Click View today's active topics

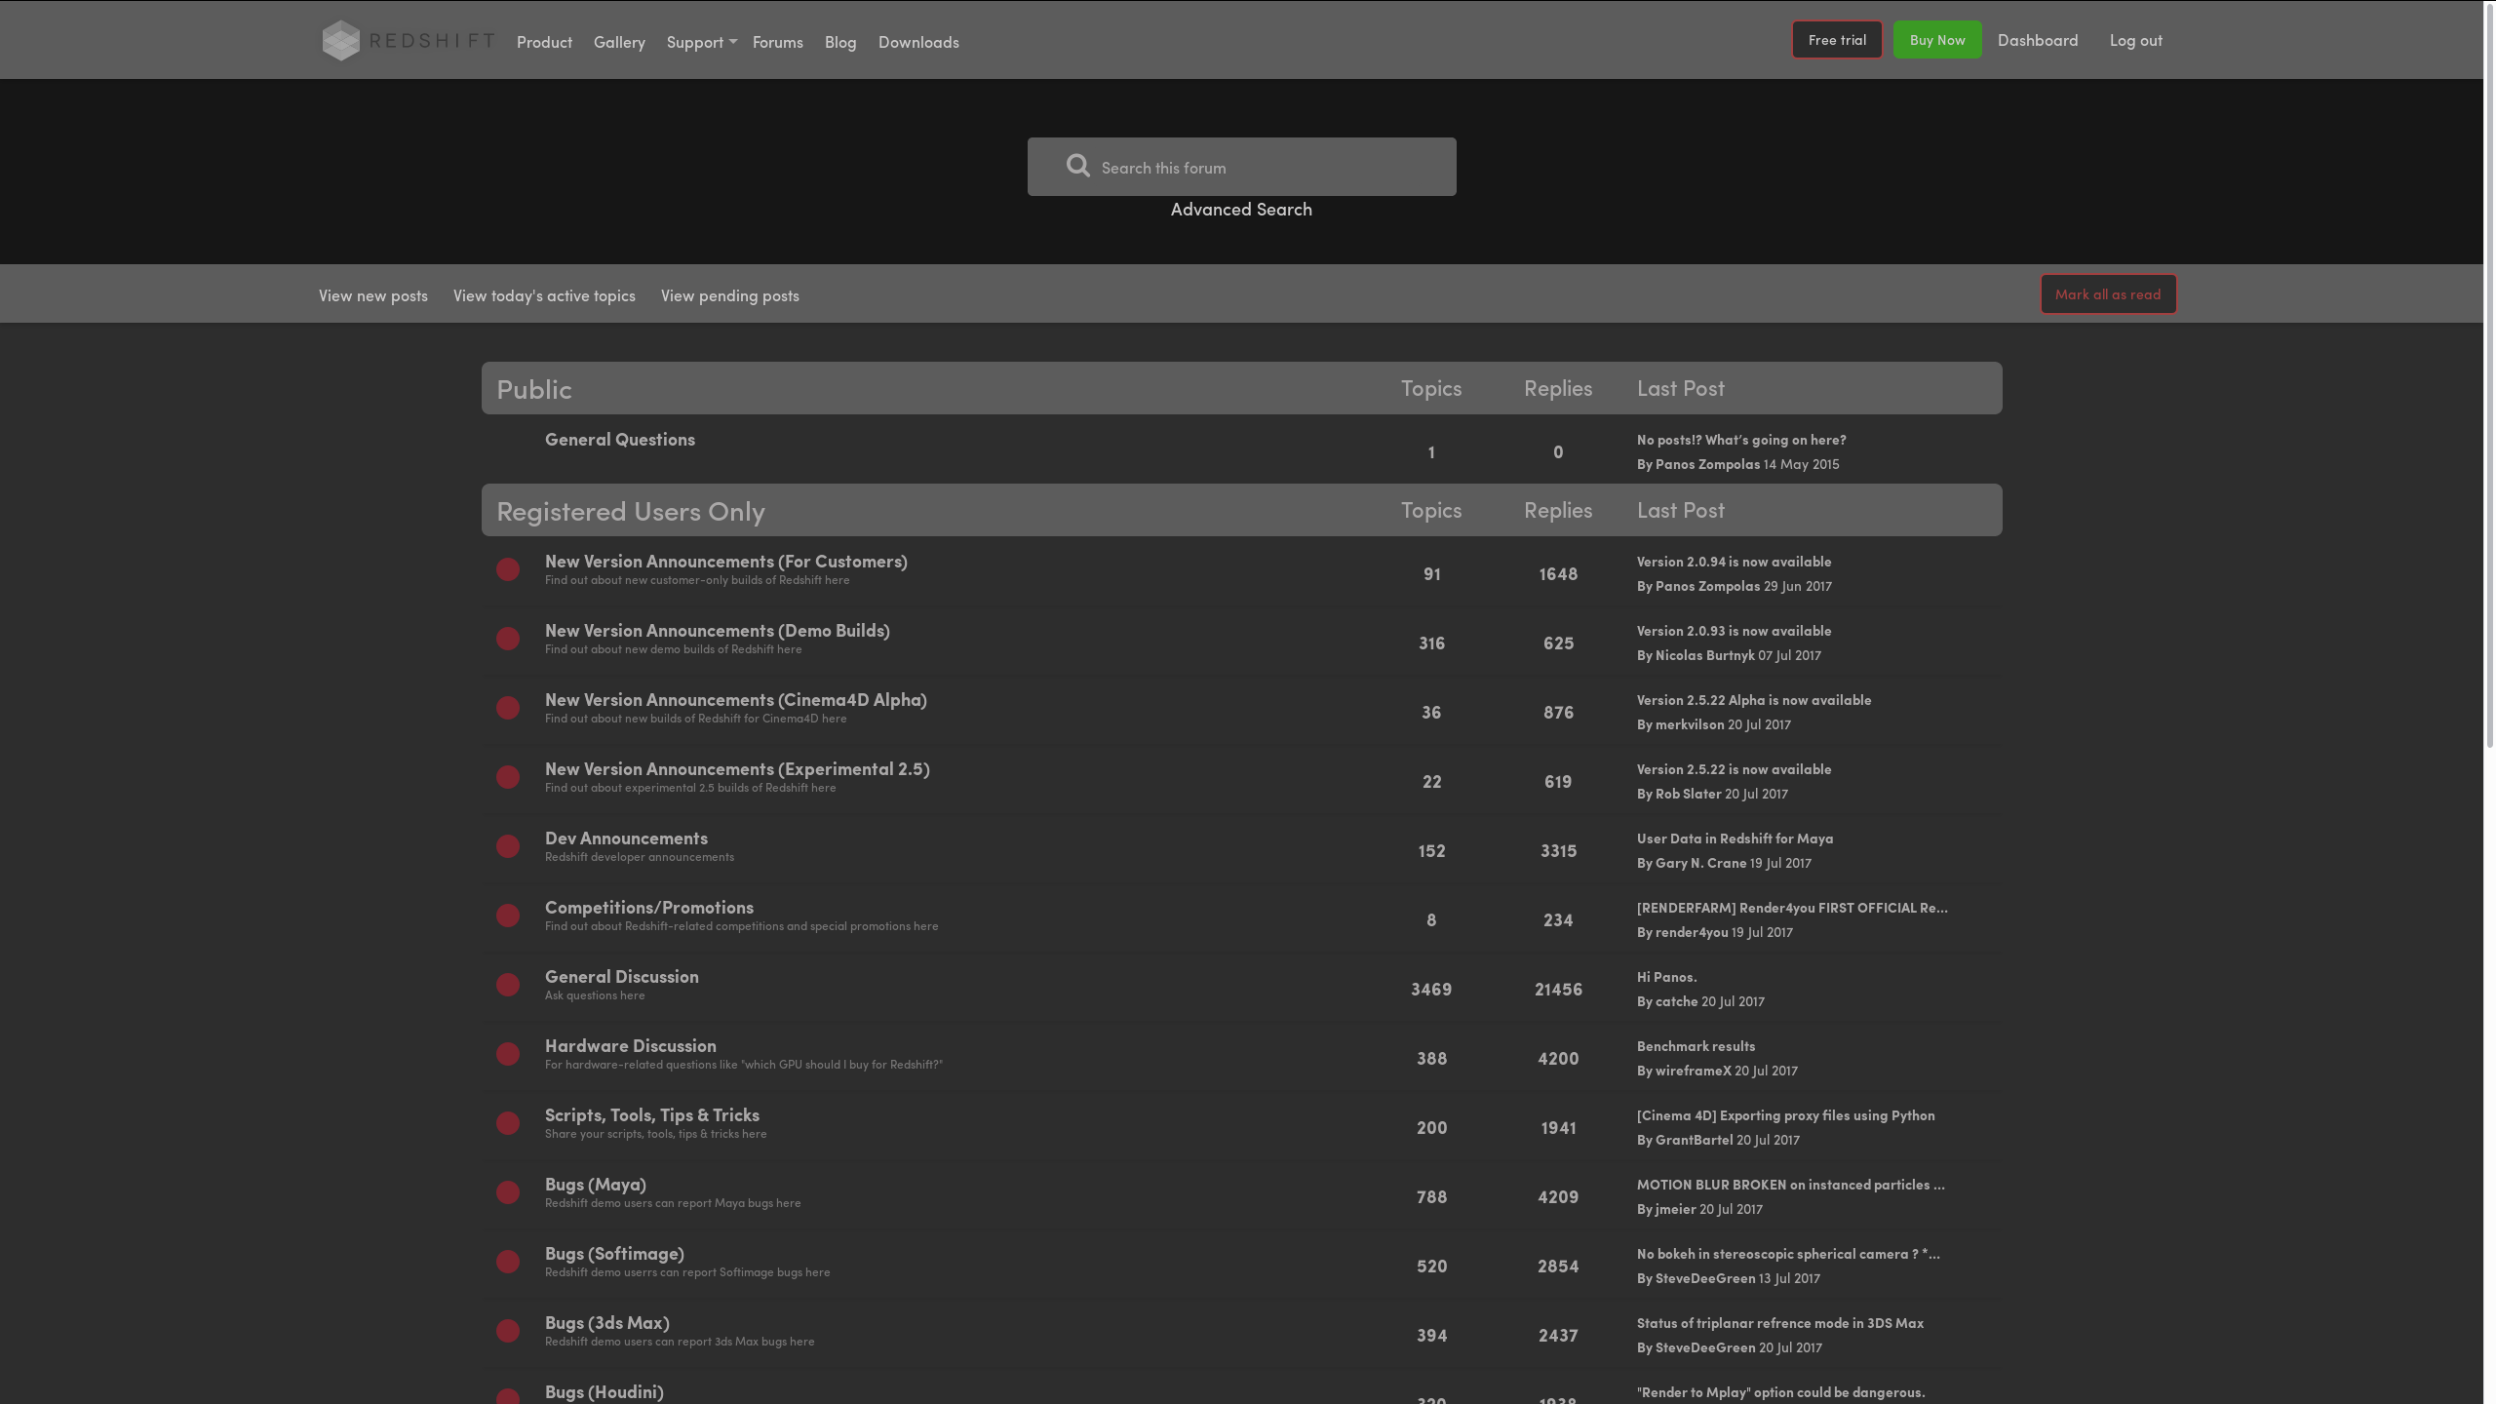(x=544, y=295)
